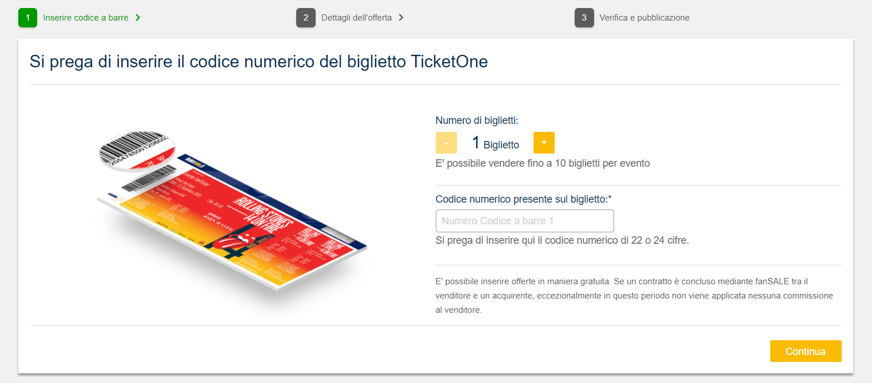Decrease the biglietti count with the stepper
The image size is (872, 383).
(446, 143)
